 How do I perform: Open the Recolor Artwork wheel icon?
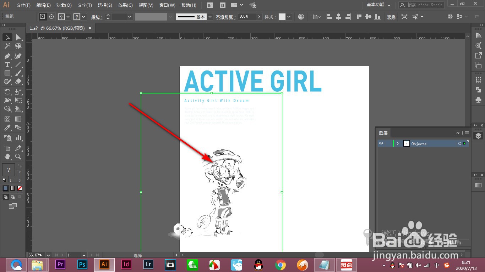click(301, 17)
